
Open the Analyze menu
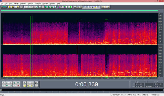[x=30, y=4]
